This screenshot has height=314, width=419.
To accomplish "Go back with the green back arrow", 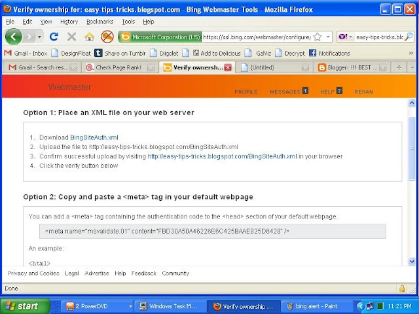I will point(13,37).
